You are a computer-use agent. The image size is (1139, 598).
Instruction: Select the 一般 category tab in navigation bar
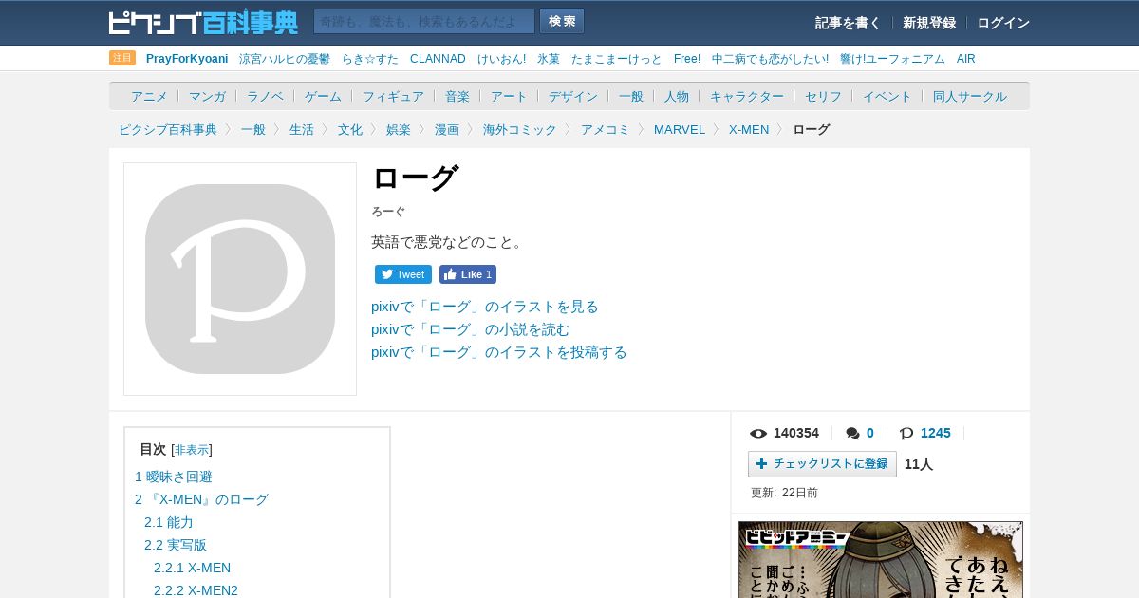(631, 96)
